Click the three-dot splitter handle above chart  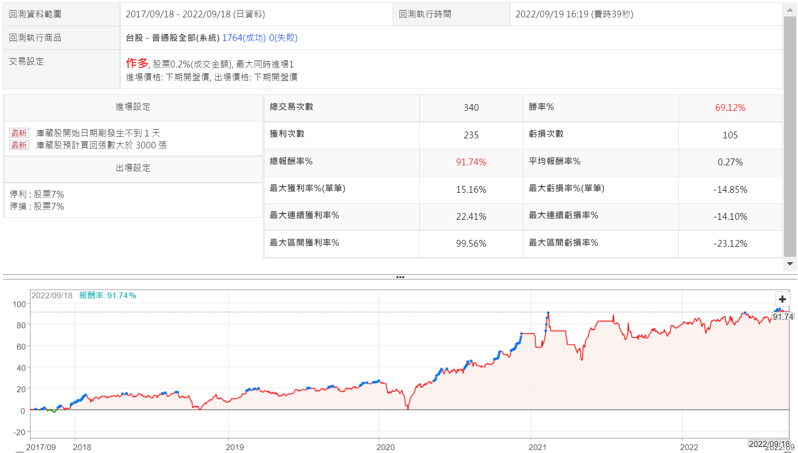[400, 277]
